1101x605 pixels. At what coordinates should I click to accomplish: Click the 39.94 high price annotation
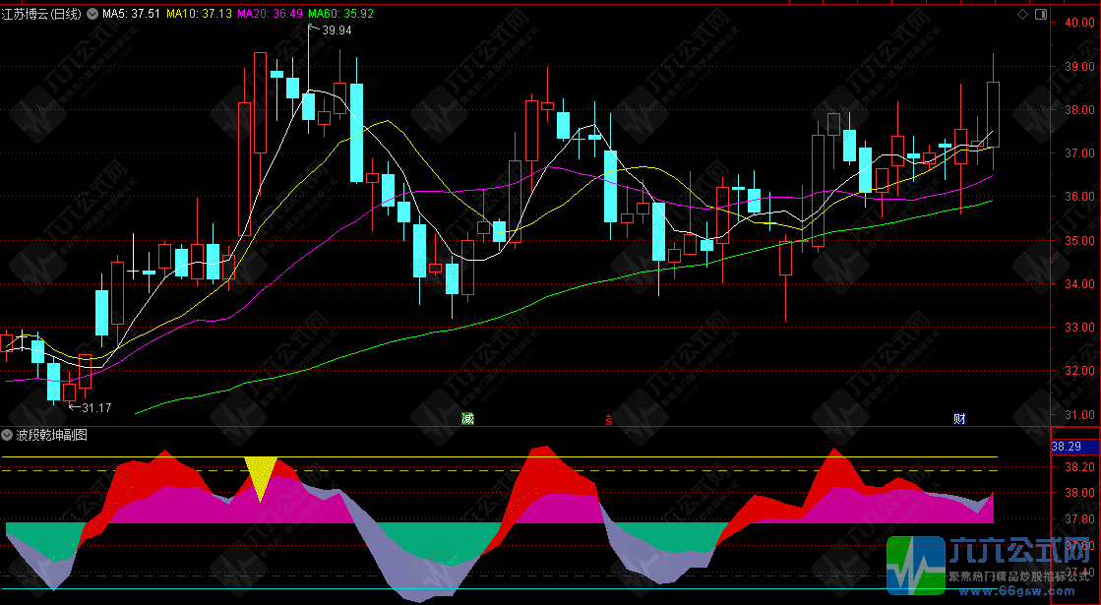pos(336,30)
